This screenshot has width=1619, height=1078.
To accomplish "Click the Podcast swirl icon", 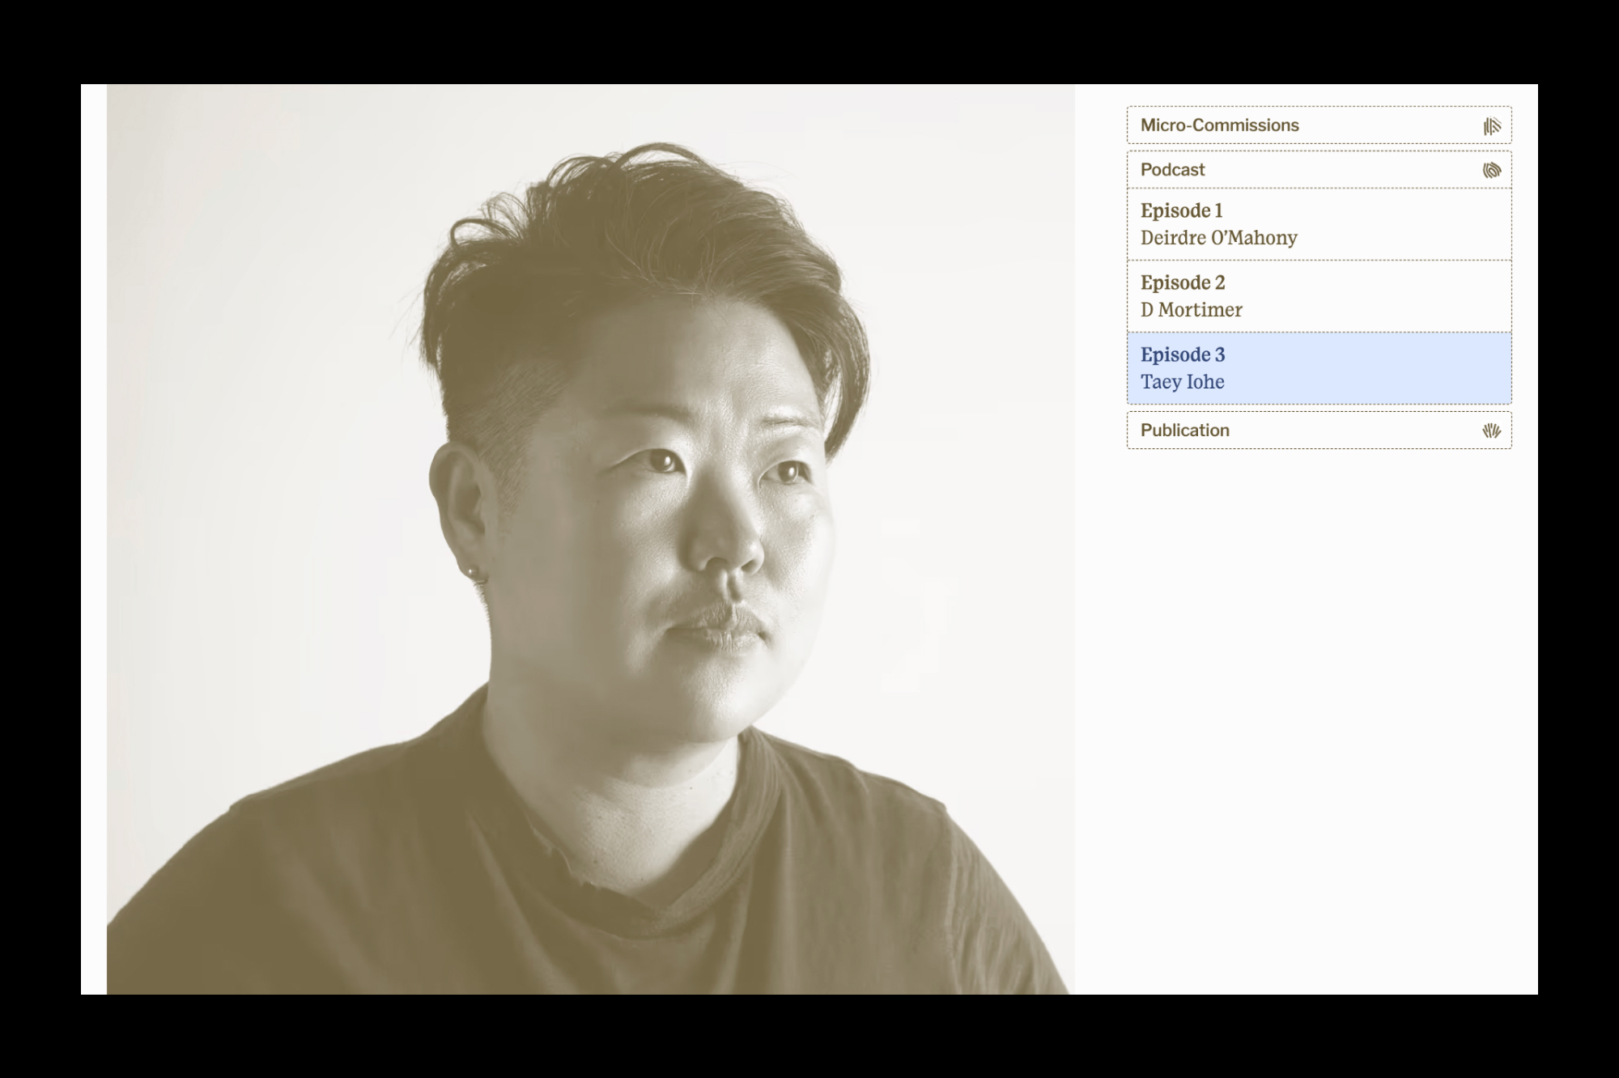I will pyautogui.click(x=1491, y=170).
